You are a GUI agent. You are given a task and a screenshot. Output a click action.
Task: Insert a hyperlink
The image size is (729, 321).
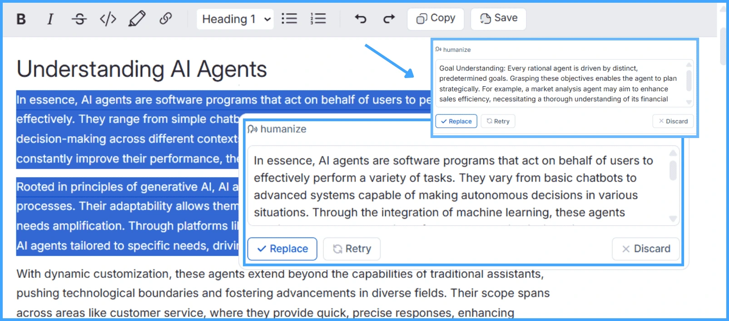point(166,19)
